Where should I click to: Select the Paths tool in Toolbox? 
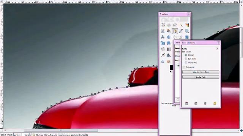[175, 31]
